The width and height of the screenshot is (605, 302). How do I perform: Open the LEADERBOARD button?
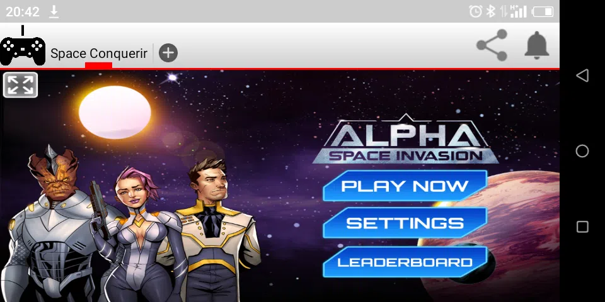coord(405,262)
